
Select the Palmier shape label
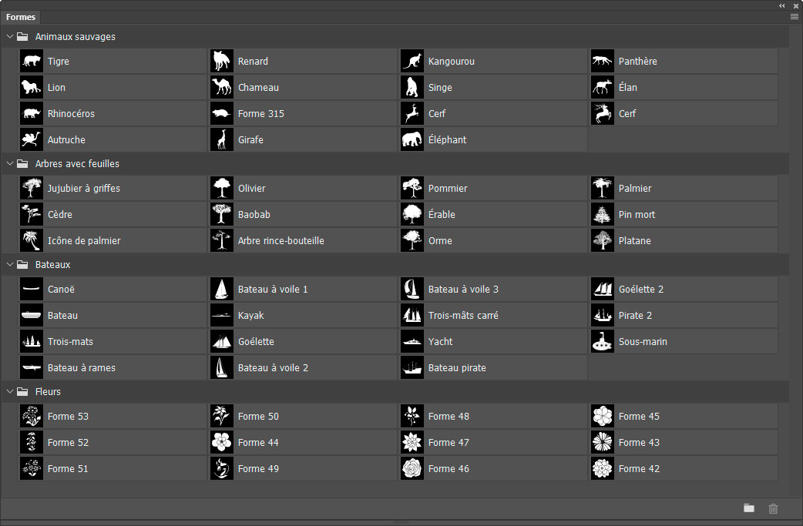coord(635,189)
